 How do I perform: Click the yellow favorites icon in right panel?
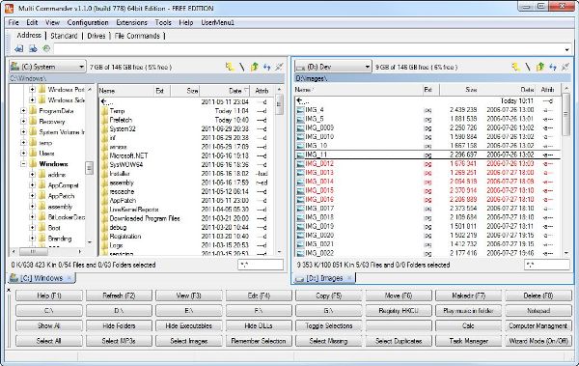tap(516, 67)
